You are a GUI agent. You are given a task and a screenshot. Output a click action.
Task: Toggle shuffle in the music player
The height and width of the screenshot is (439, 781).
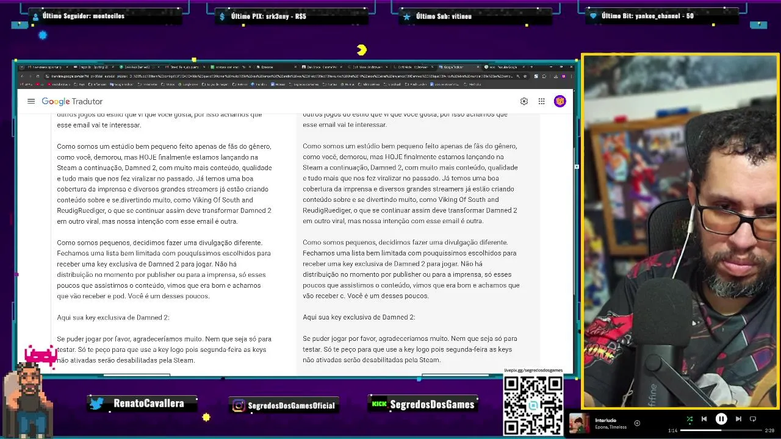pos(689,419)
